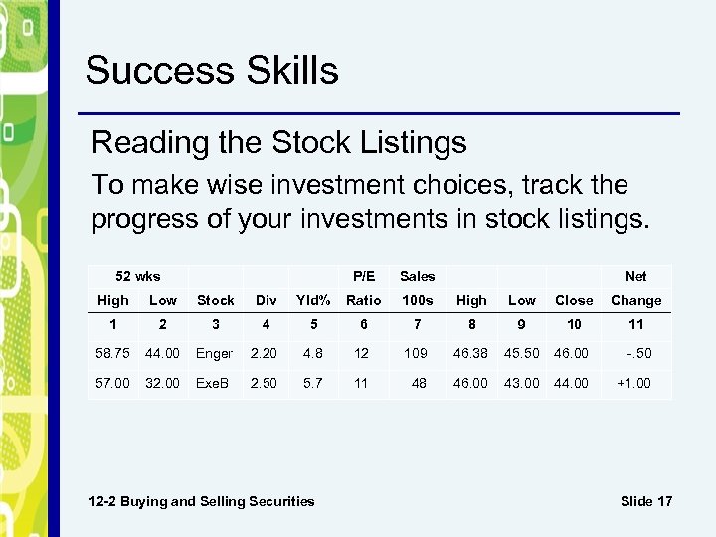Click the Exe.B stock name cell

tap(214, 383)
